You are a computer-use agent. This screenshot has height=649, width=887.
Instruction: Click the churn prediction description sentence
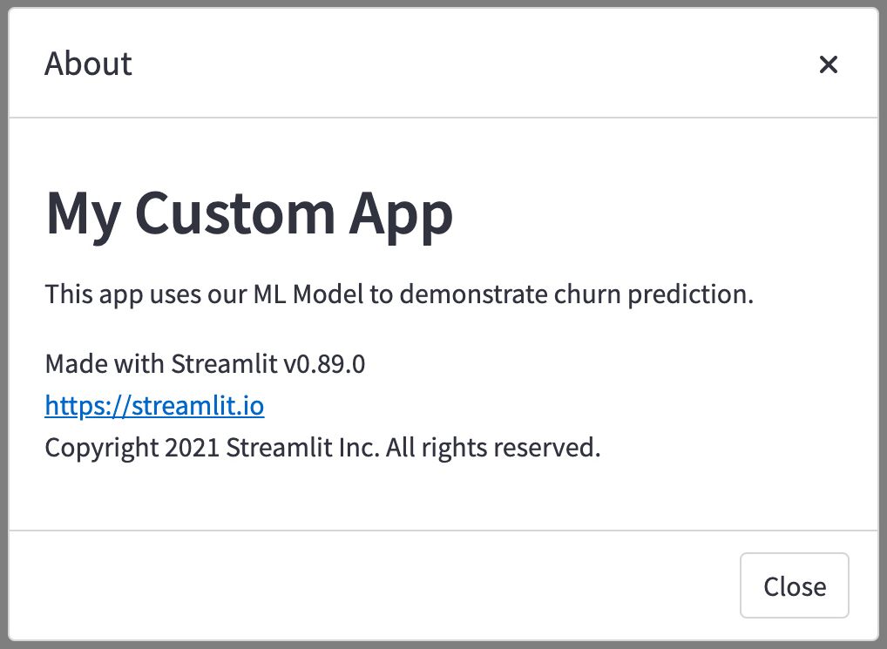click(x=398, y=294)
